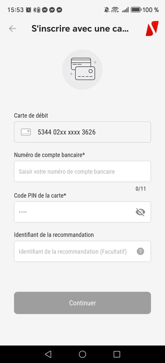This screenshot has height=363, width=165.
Task: Tap the Android home circle button
Action: point(82,354)
